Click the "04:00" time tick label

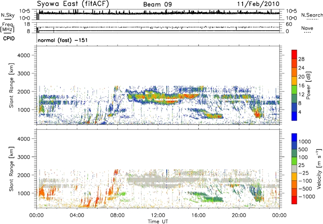pyautogui.click(x=77, y=216)
